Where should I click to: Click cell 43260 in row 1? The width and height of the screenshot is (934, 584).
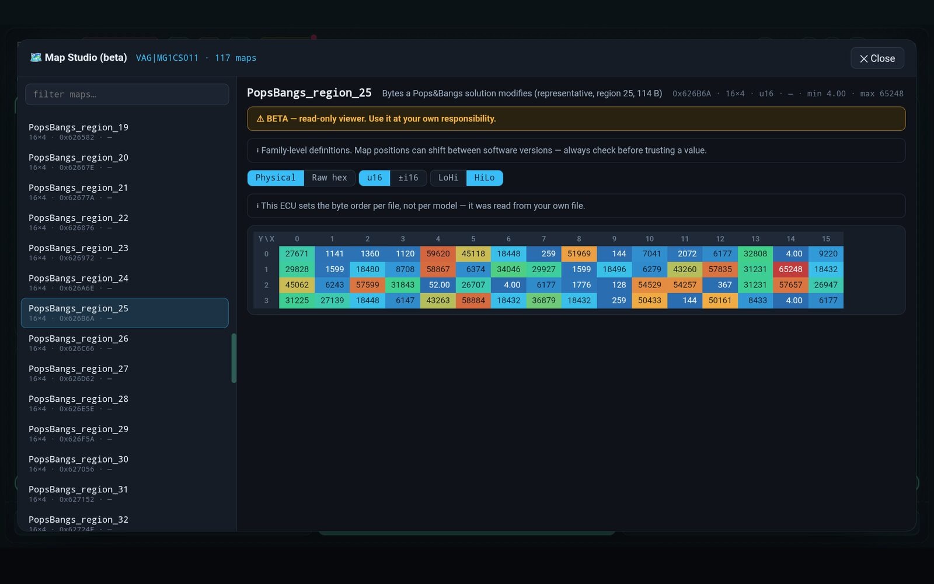tap(685, 269)
